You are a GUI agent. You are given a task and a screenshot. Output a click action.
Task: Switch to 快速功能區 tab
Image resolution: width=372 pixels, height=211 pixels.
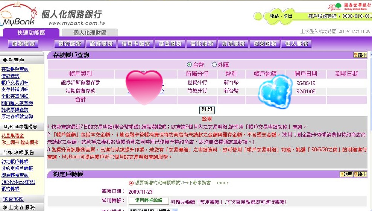(x=31, y=32)
